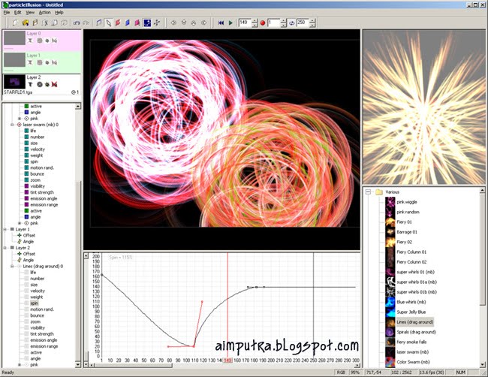This screenshot has height=377, width=488.
Task: Click the round disc icon on Layer 0
Action: pyautogui.click(x=40, y=41)
